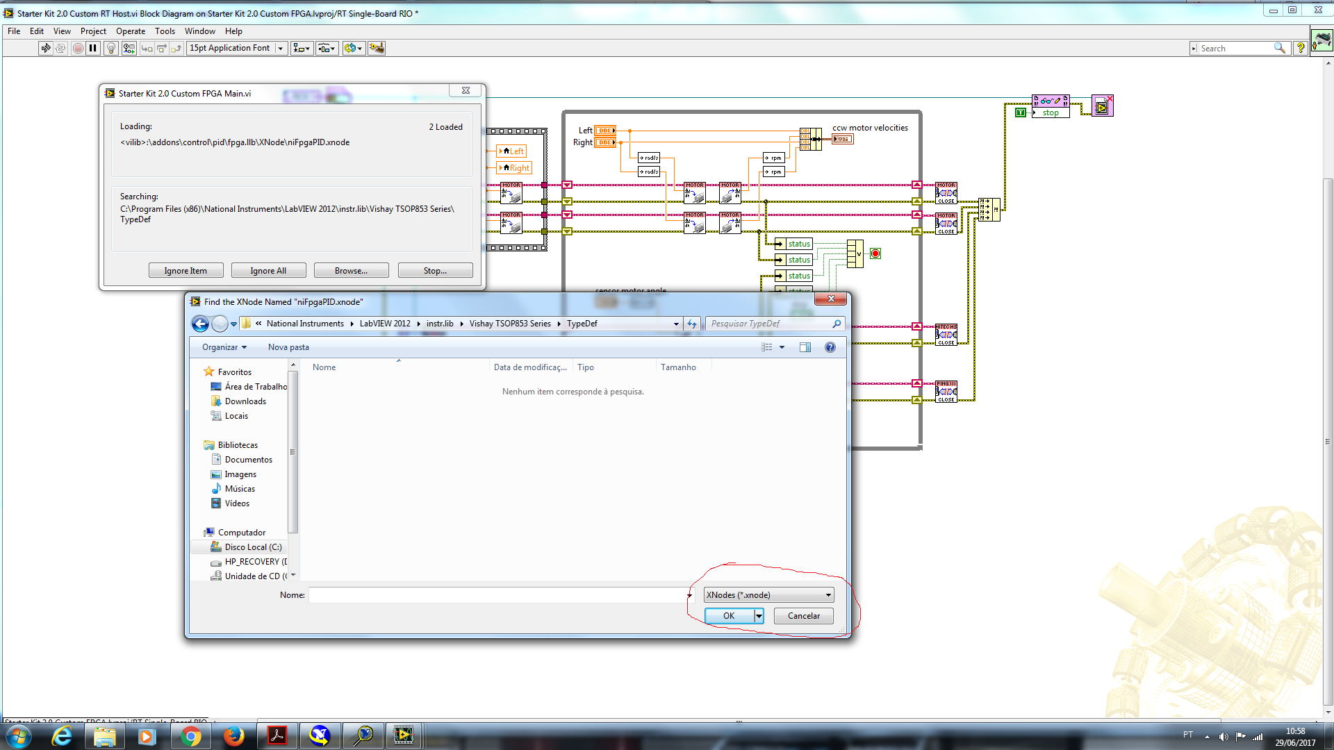Click the back arrow in file dialog
Image resolution: width=1334 pixels, height=750 pixels.
pos(200,324)
